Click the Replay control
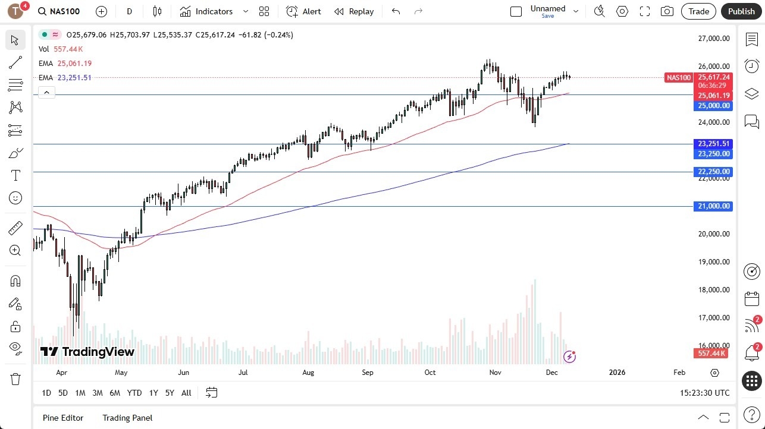The height and width of the screenshot is (429, 765). pyautogui.click(x=353, y=11)
